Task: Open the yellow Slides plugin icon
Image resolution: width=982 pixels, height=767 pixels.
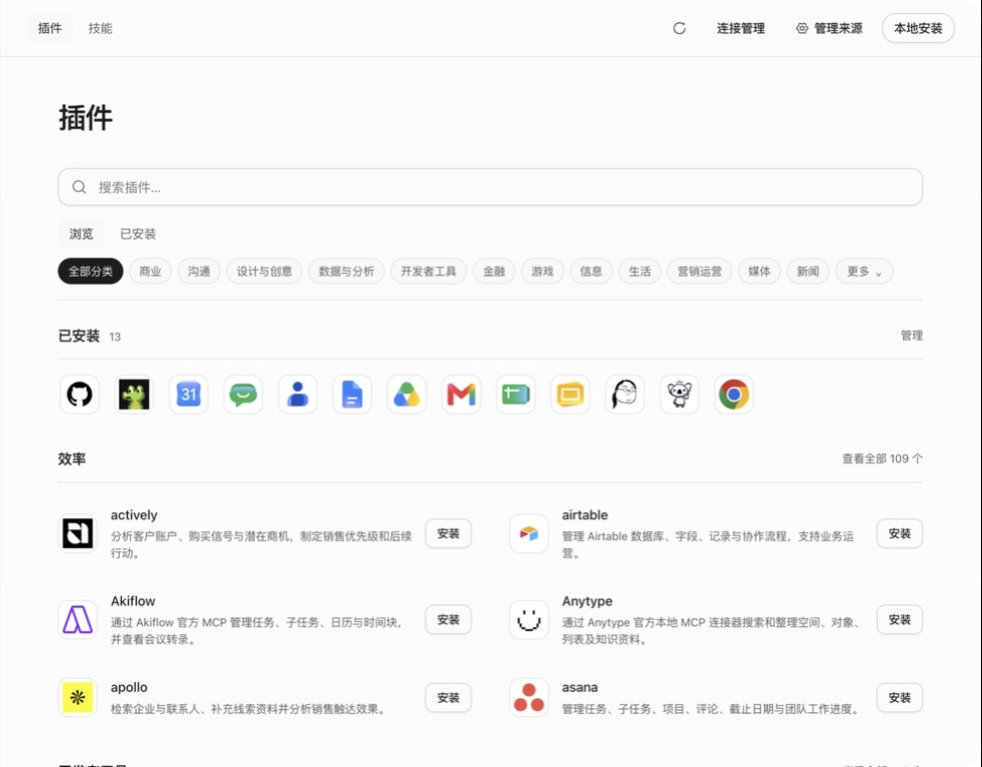Action: click(569, 394)
